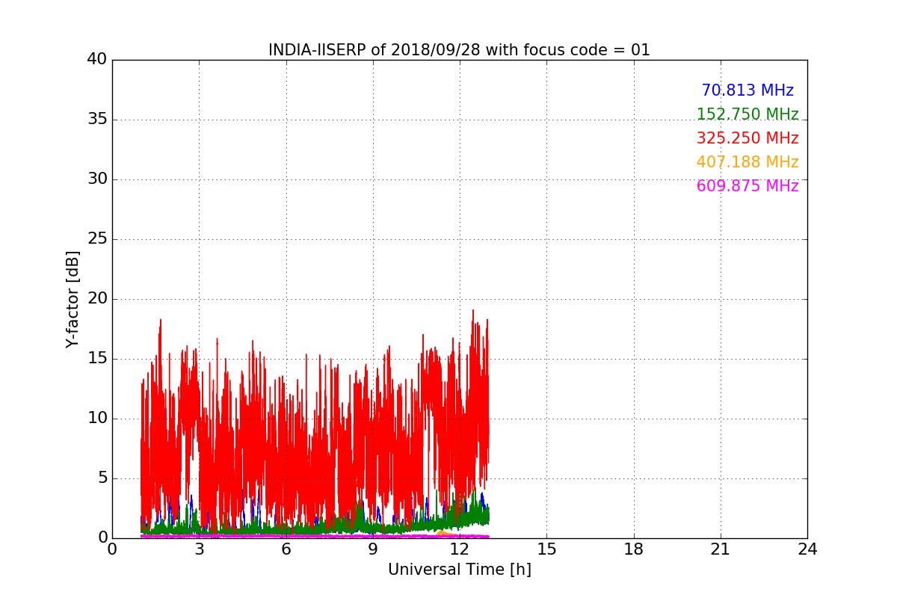Click the 18 tick on Universal Time axis
The width and height of the screenshot is (897, 598).
[634, 549]
